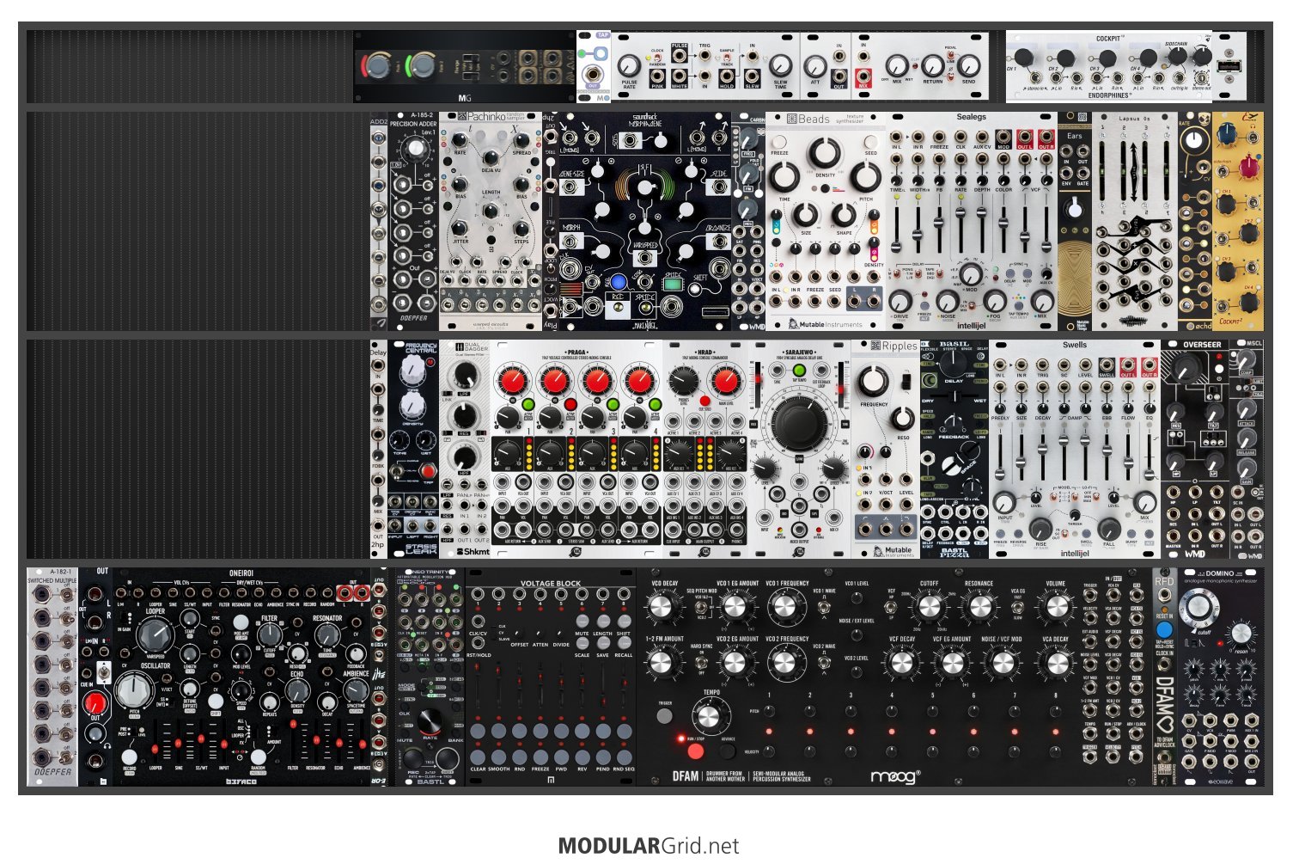Click the DFAM CUTOFF knob

click(x=930, y=607)
